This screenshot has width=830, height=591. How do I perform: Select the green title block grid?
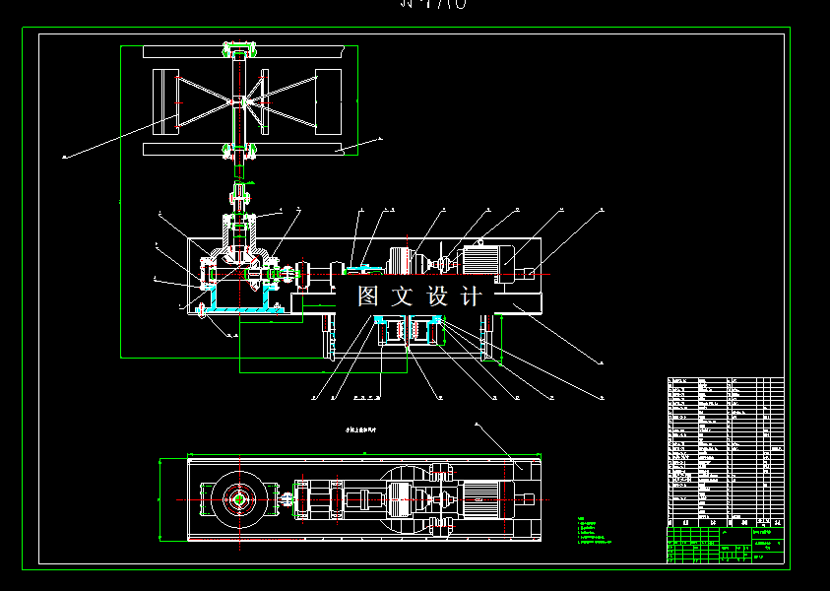[x=726, y=545]
